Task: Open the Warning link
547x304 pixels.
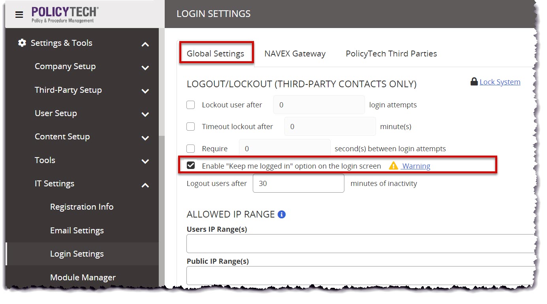Action: (x=416, y=166)
